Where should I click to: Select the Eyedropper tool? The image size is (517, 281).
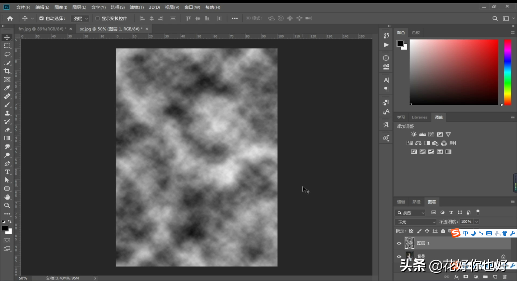pos(7,88)
